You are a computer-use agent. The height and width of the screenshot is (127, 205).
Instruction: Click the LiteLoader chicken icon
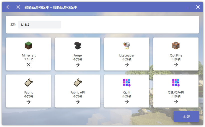click(x=127, y=45)
